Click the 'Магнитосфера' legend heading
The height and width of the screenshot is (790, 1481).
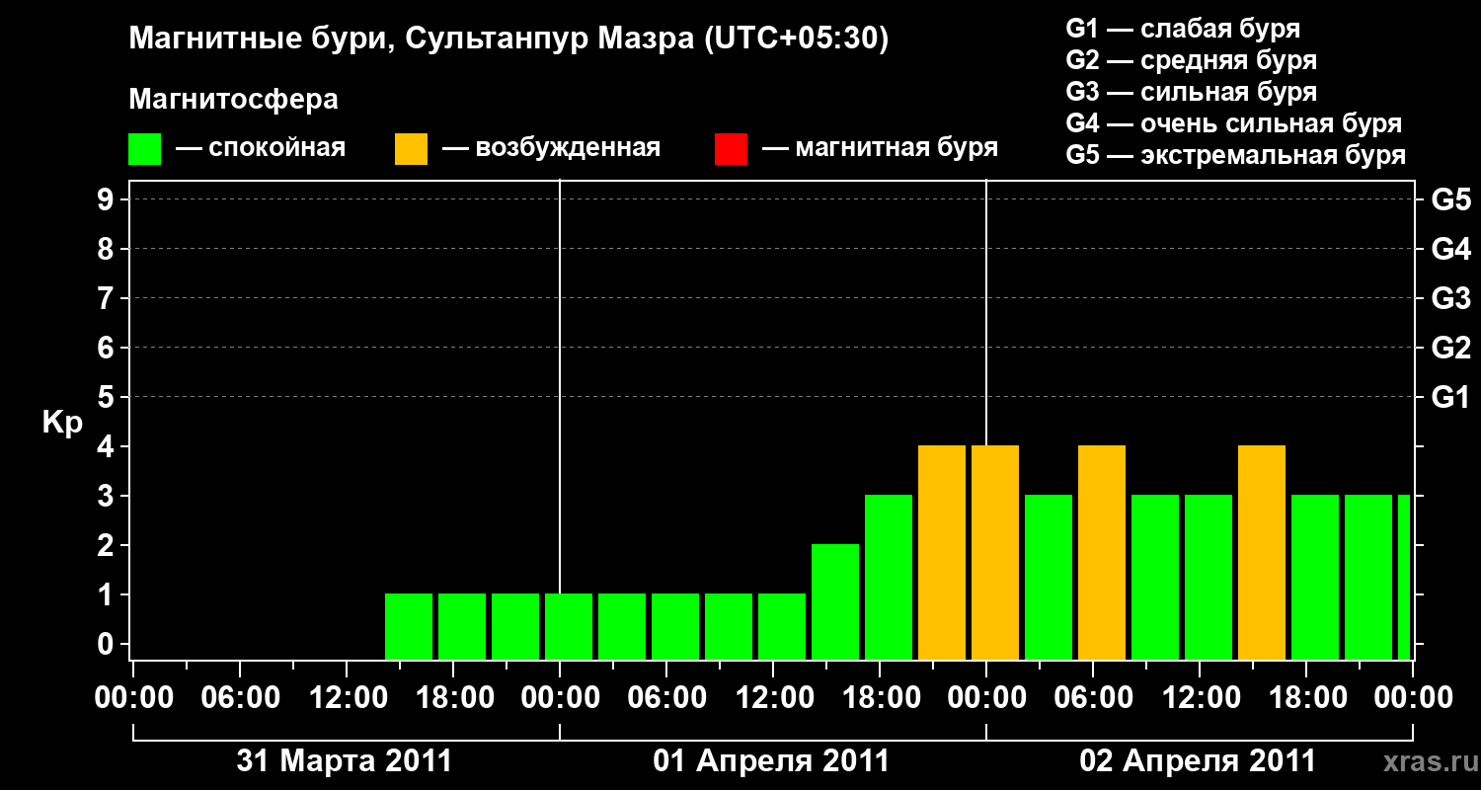coord(233,100)
